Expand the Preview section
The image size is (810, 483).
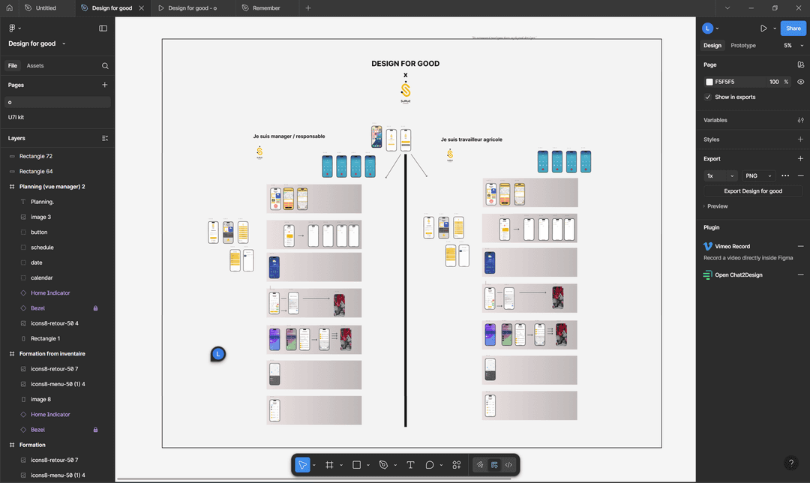pyautogui.click(x=715, y=205)
